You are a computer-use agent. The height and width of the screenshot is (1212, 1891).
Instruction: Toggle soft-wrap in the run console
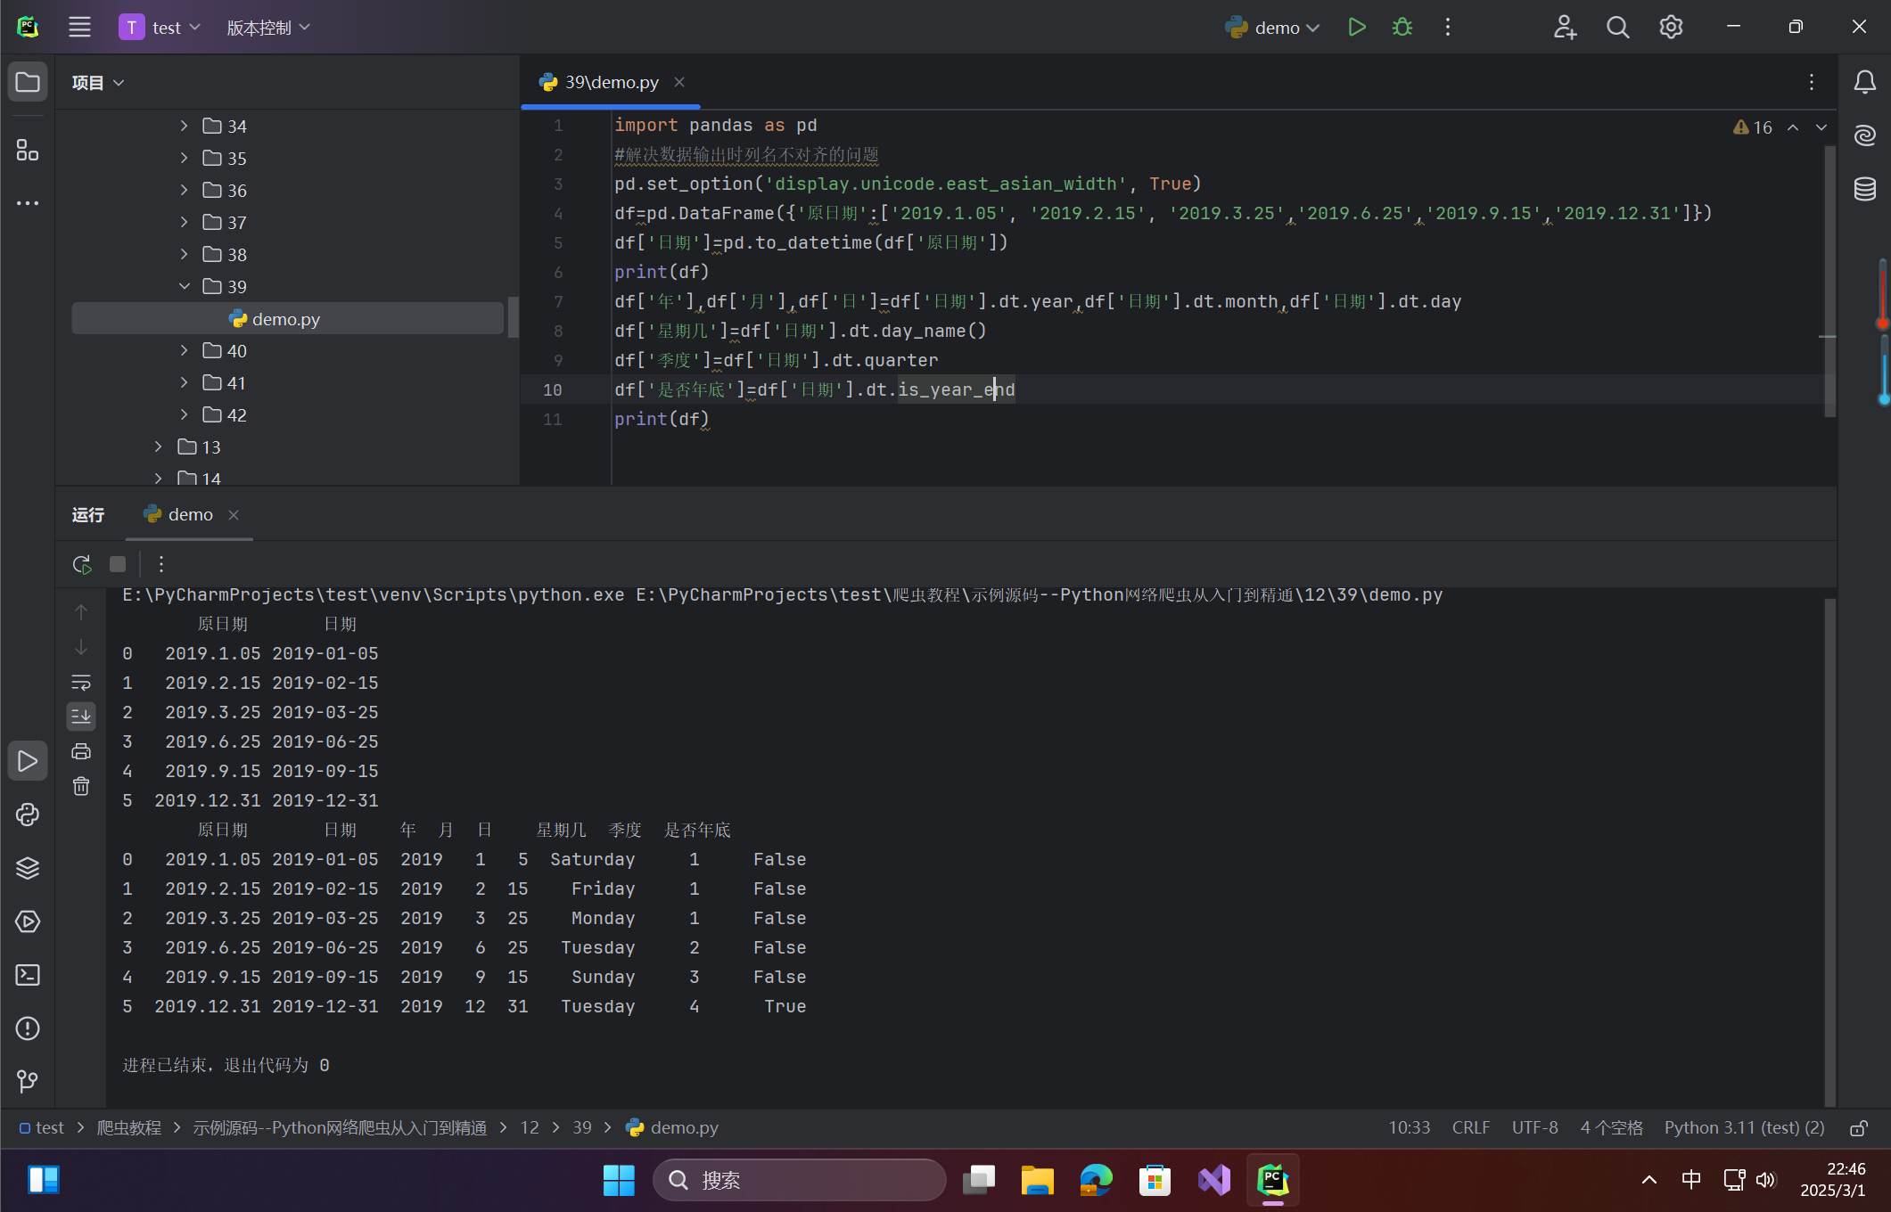pos(81,683)
